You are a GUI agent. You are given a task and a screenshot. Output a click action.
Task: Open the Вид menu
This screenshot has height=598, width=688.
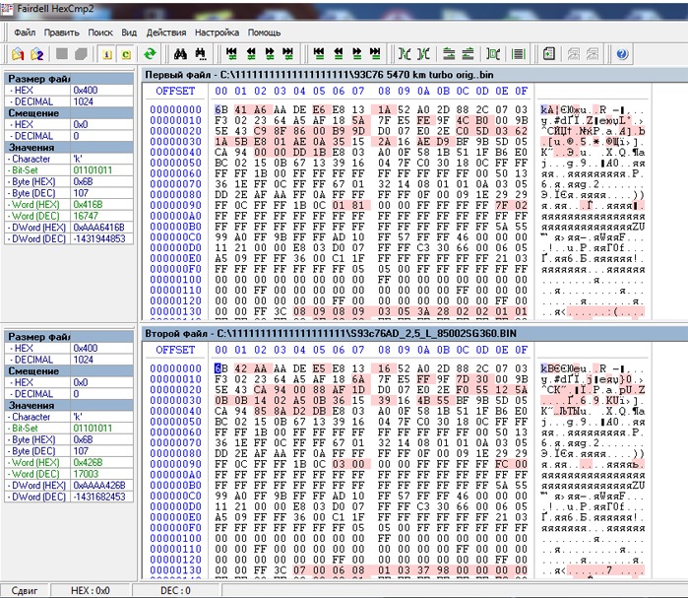pyautogui.click(x=129, y=33)
